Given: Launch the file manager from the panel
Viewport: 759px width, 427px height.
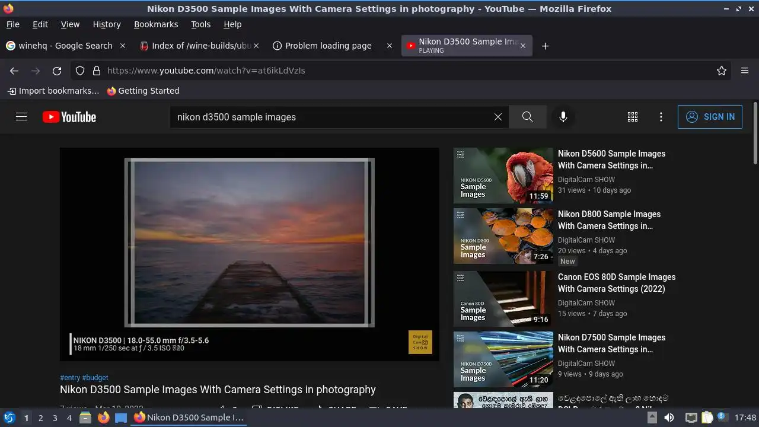Looking at the screenshot, I should tap(85, 418).
